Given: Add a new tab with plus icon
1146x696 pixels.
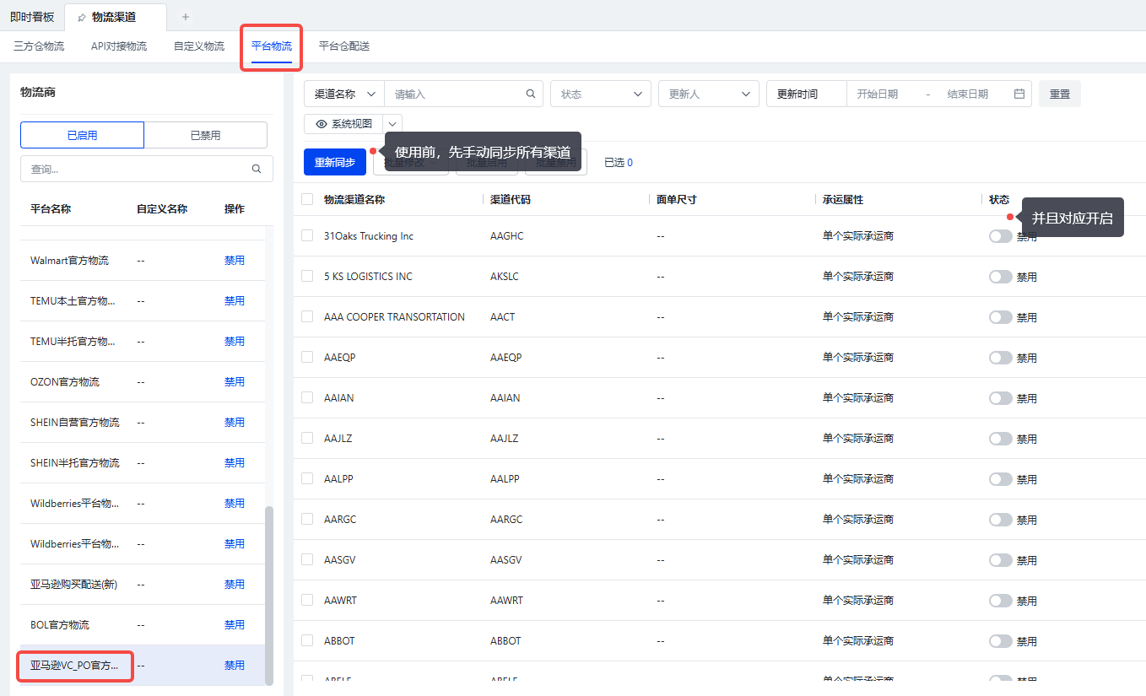Looking at the screenshot, I should pyautogui.click(x=186, y=17).
